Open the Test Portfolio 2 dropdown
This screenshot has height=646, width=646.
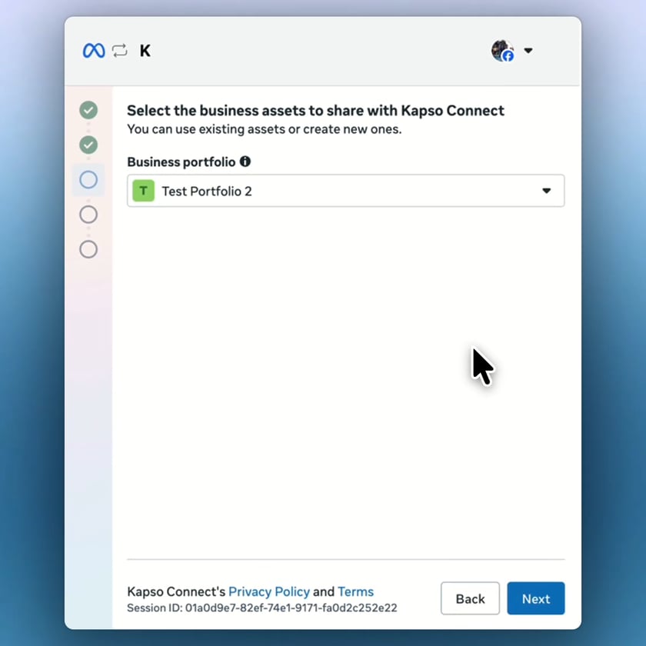point(345,191)
